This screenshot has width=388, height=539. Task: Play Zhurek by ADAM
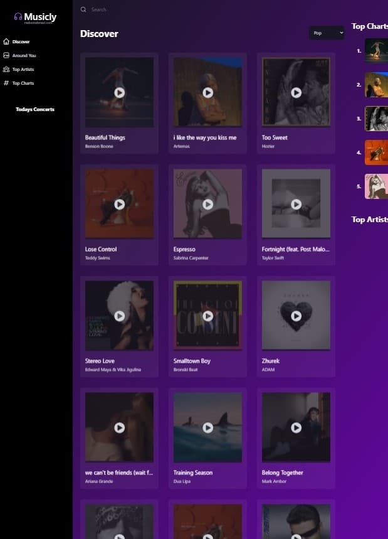[296, 316]
